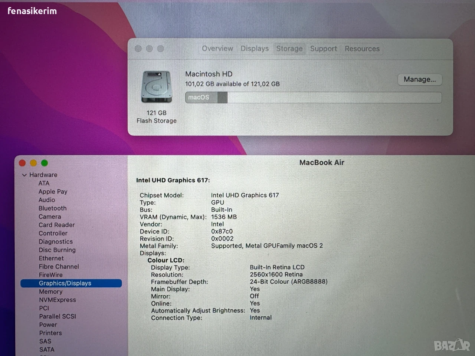Click the macOS storage usage bar
This screenshot has width=475, height=356.
(313, 98)
